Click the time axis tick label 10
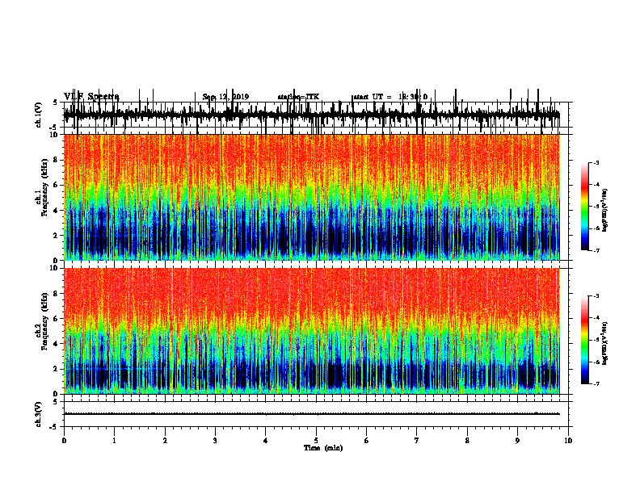The image size is (640, 494). (x=568, y=441)
